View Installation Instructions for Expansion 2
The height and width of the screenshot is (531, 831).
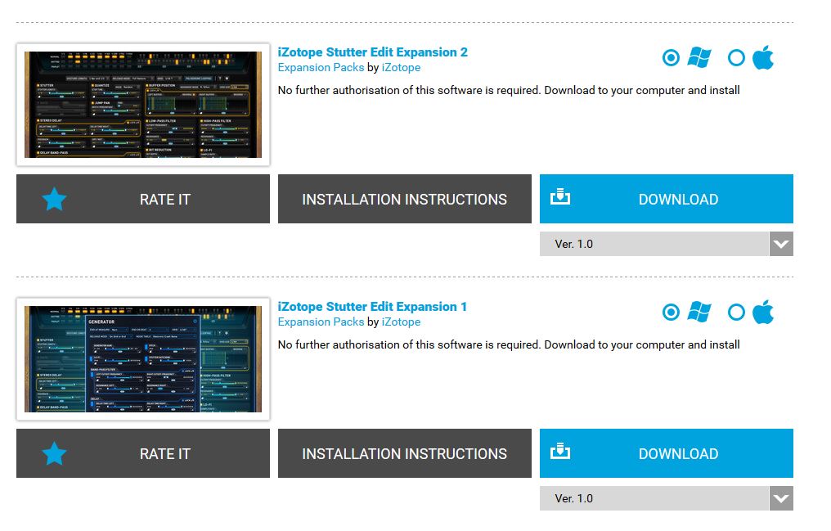click(404, 199)
